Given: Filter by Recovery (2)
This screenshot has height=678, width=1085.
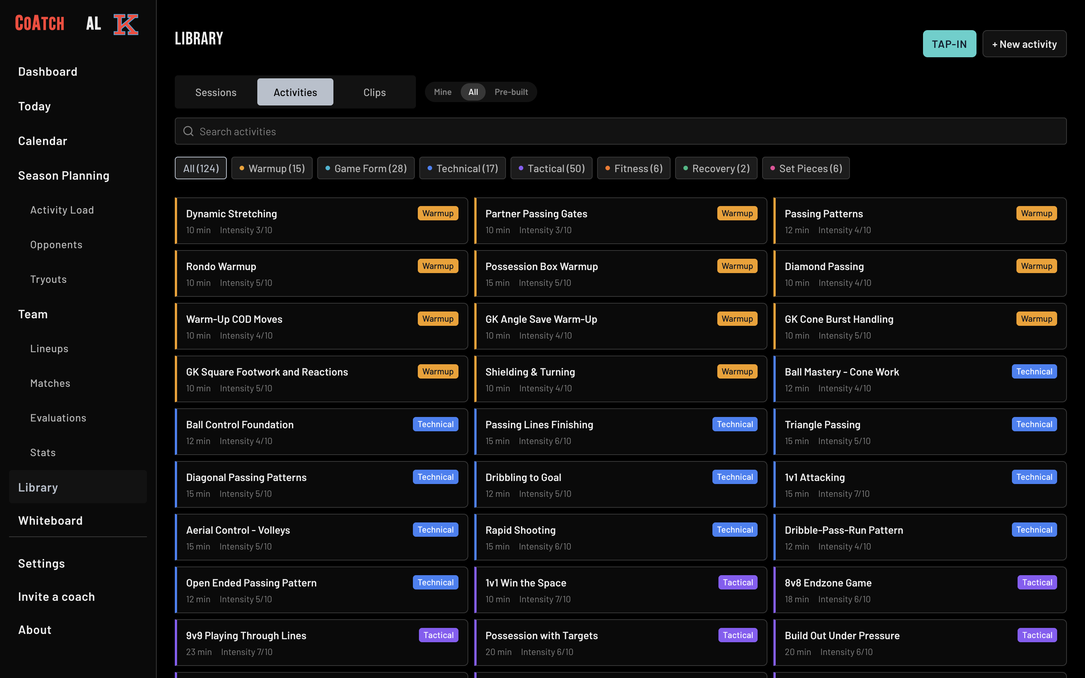Looking at the screenshot, I should coord(716,168).
